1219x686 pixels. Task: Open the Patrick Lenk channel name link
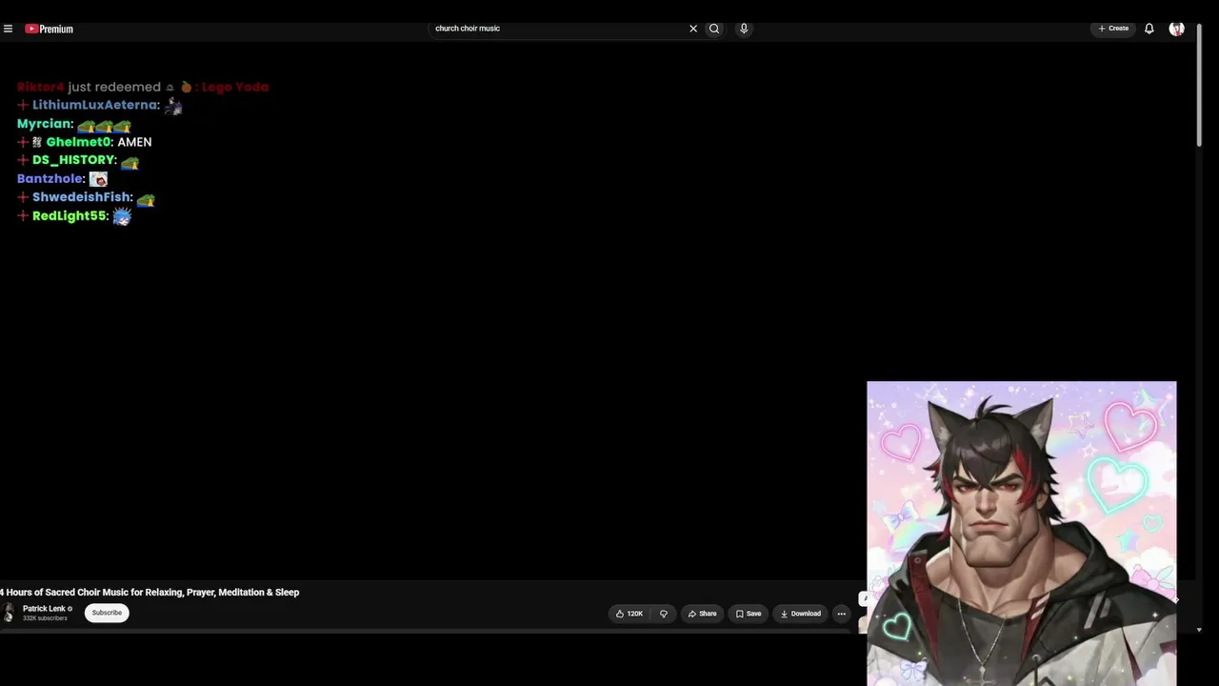tap(44, 609)
